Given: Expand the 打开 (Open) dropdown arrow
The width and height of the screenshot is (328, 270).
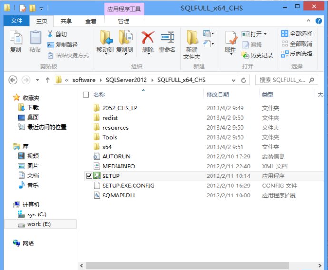Looking at the screenshot, I should pos(265,34).
